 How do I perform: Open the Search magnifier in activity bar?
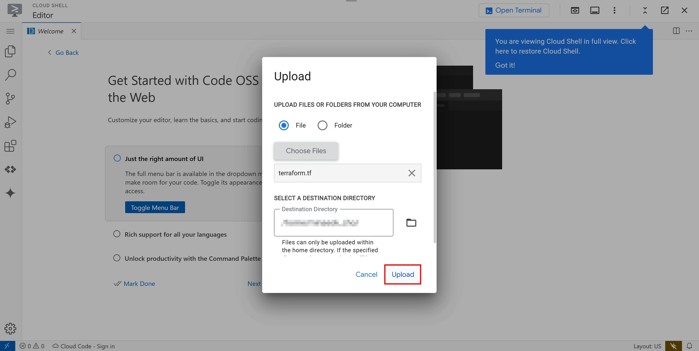[10, 75]
